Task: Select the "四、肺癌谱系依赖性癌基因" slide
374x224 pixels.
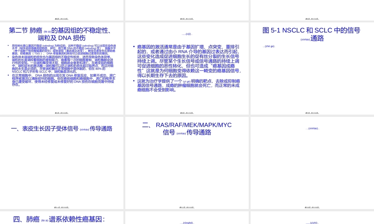Action: 62,220
